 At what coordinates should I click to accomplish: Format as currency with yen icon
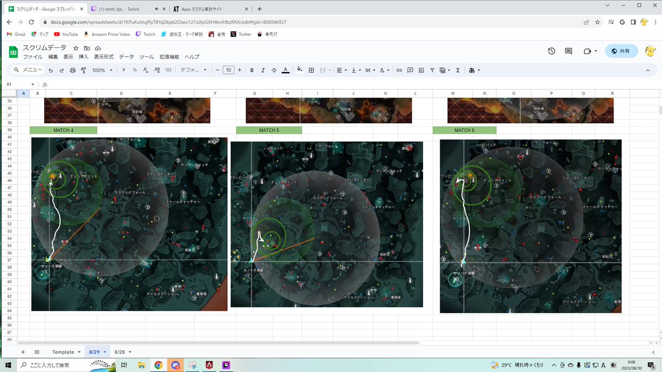pos(123,70)
